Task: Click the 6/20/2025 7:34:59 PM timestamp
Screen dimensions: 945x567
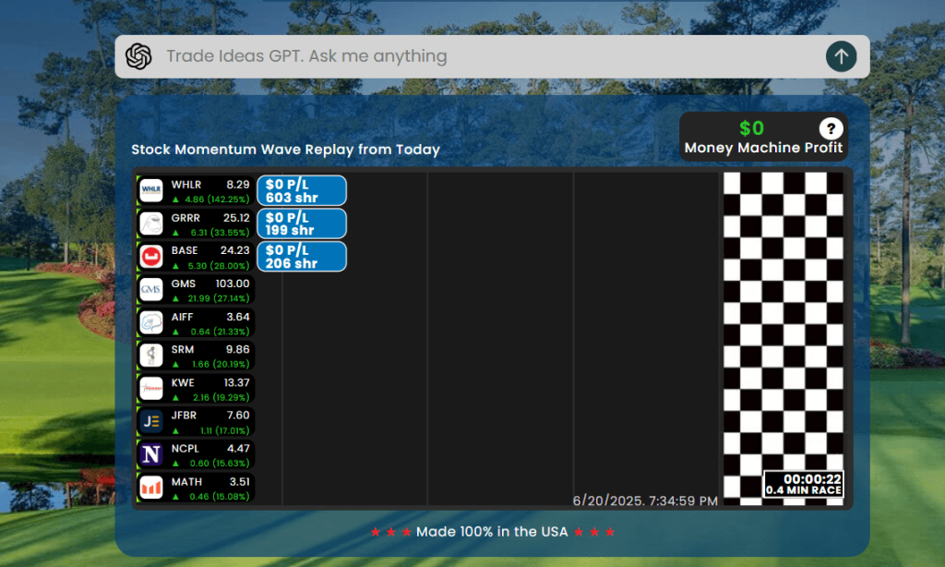Action: click(645, 501)
